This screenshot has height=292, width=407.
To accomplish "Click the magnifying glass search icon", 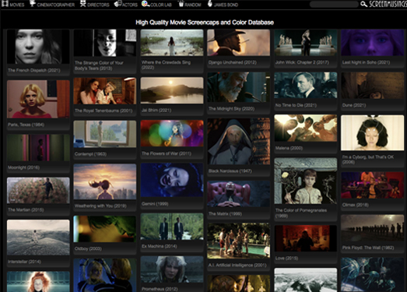I will (364, 4).
